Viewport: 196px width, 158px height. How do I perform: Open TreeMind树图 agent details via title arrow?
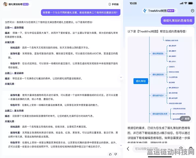(175, 11)
